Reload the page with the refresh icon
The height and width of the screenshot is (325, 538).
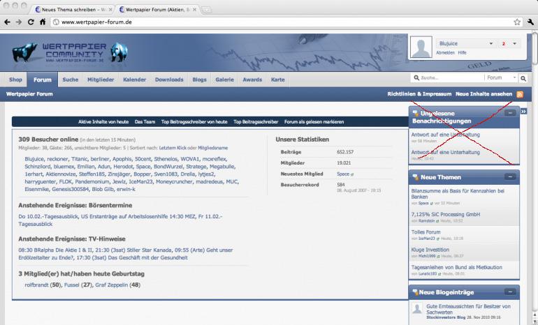[31, 22]
